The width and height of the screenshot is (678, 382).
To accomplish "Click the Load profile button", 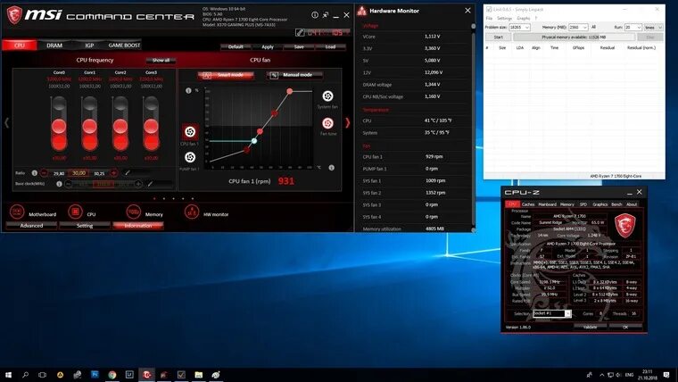I will pyautogui.click(x=330, y=46).
